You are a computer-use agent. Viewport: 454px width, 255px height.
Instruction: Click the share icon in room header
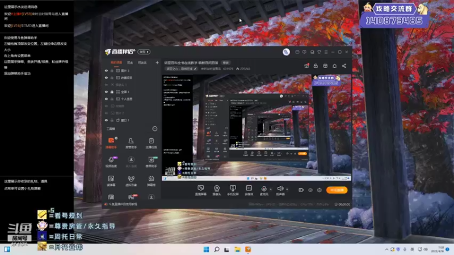[344, 66]
